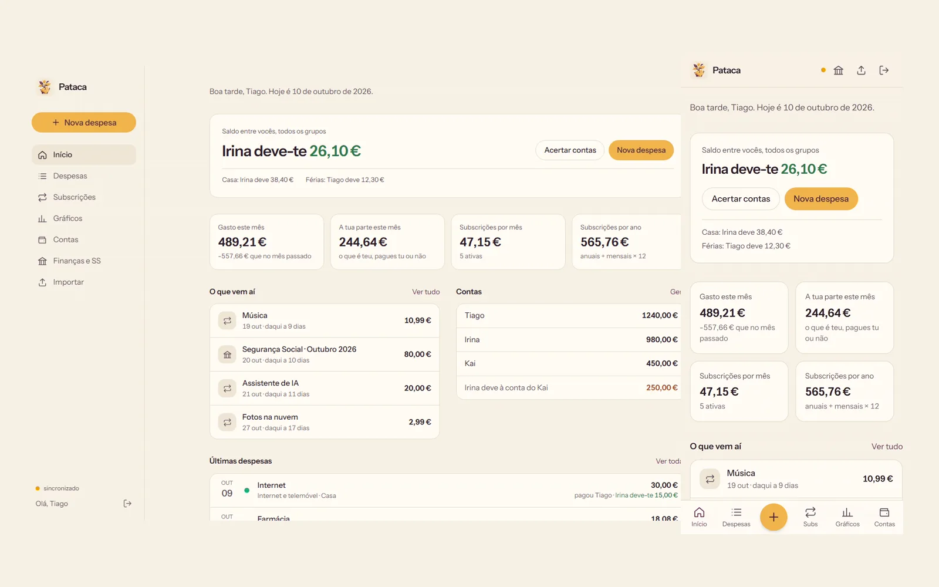The width and height of the screenshot is (939, 587).
Task: Open Ver tudo beside desktop O que vem aí
Action: point(425,292)
